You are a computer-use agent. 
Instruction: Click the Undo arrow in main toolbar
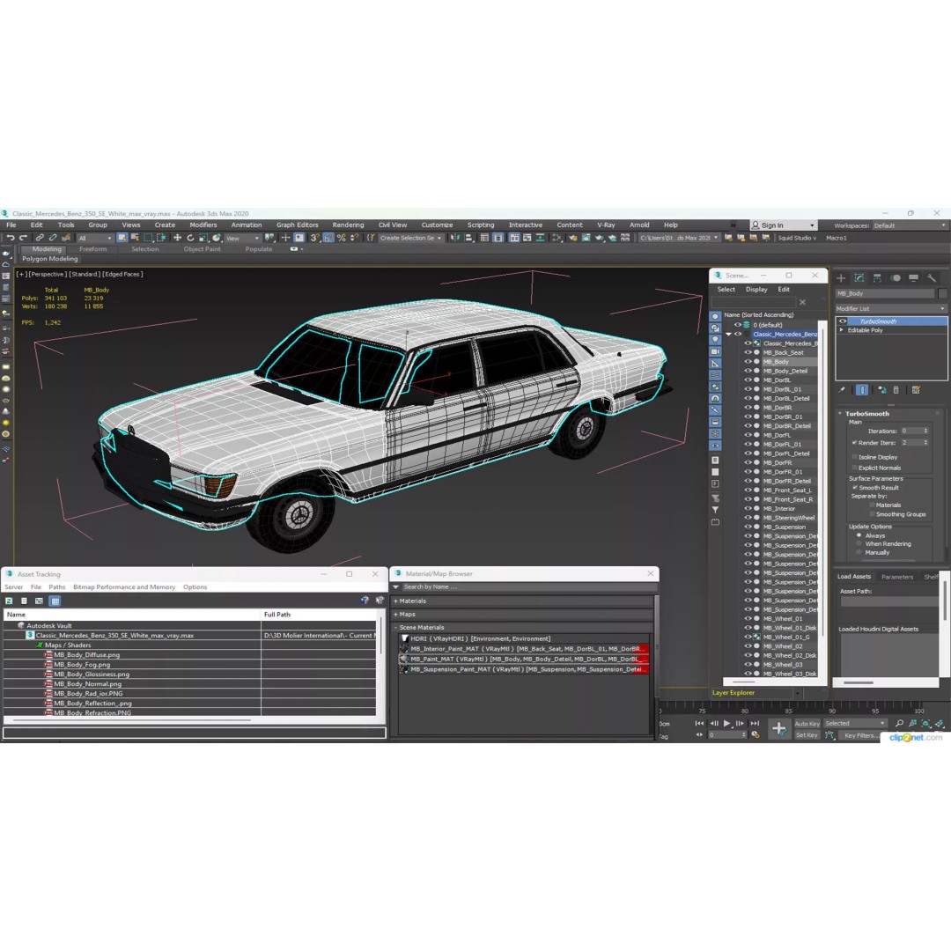(x=11, y=238)
